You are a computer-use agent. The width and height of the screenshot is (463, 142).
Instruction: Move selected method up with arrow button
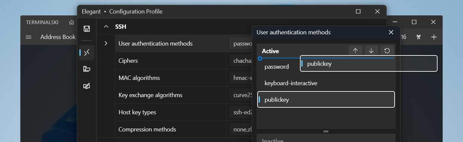click(356, 51)
